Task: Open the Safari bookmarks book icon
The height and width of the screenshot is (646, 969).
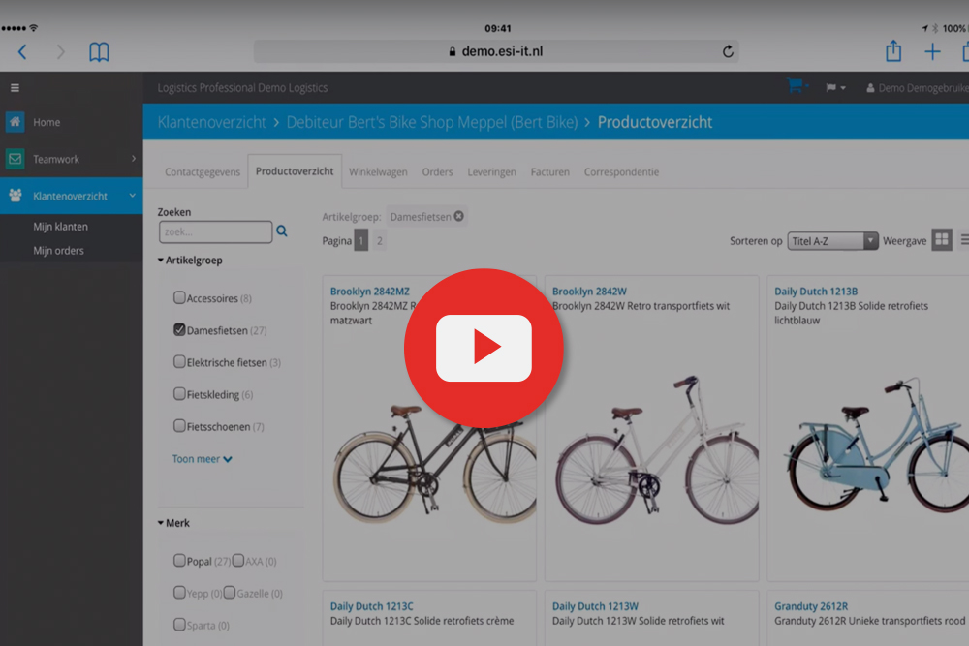Action: 99,52
